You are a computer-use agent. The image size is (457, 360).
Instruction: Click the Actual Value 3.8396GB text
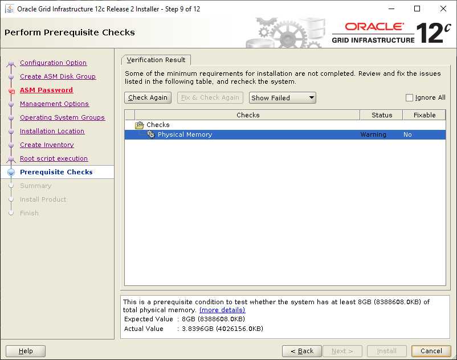(222, 329)
